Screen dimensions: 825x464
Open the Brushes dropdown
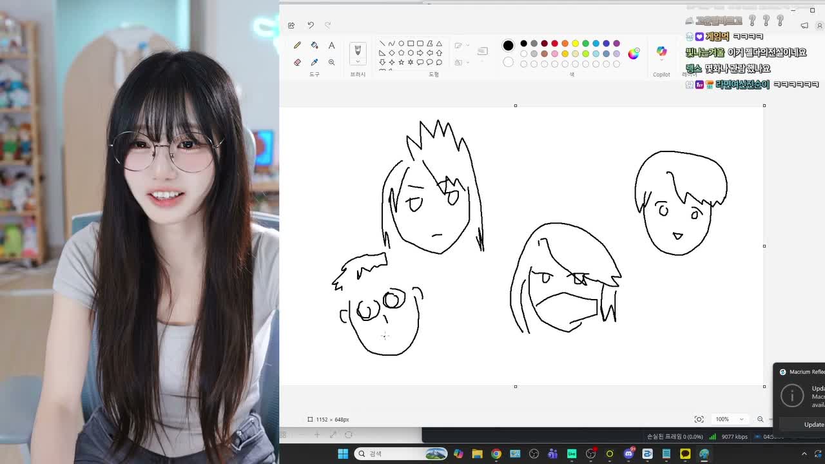coord(358,62)
